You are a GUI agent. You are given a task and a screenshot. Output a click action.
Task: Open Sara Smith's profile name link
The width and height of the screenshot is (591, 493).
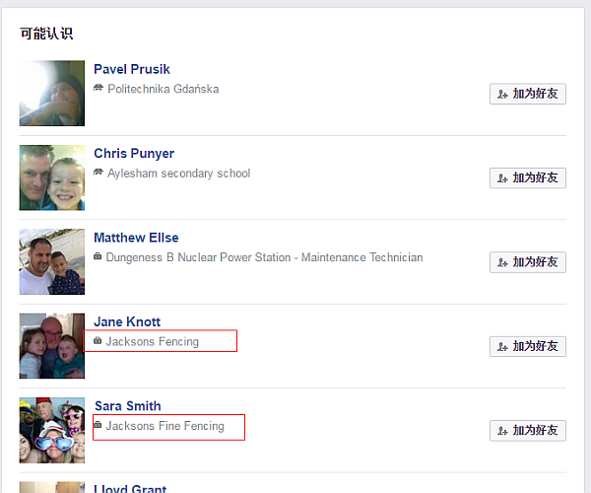pos(128,406)
